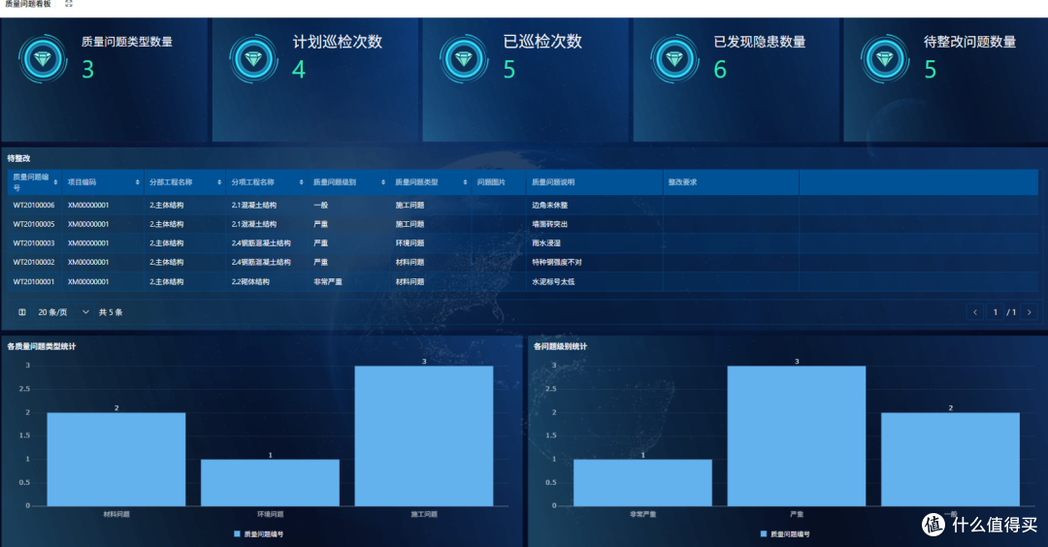
Task: Sort table by 质量问题级别 column arrows
Action: (383, 182)
